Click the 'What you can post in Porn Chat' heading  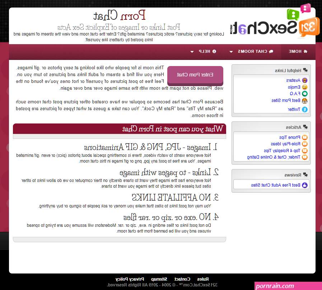pos(173,129)
